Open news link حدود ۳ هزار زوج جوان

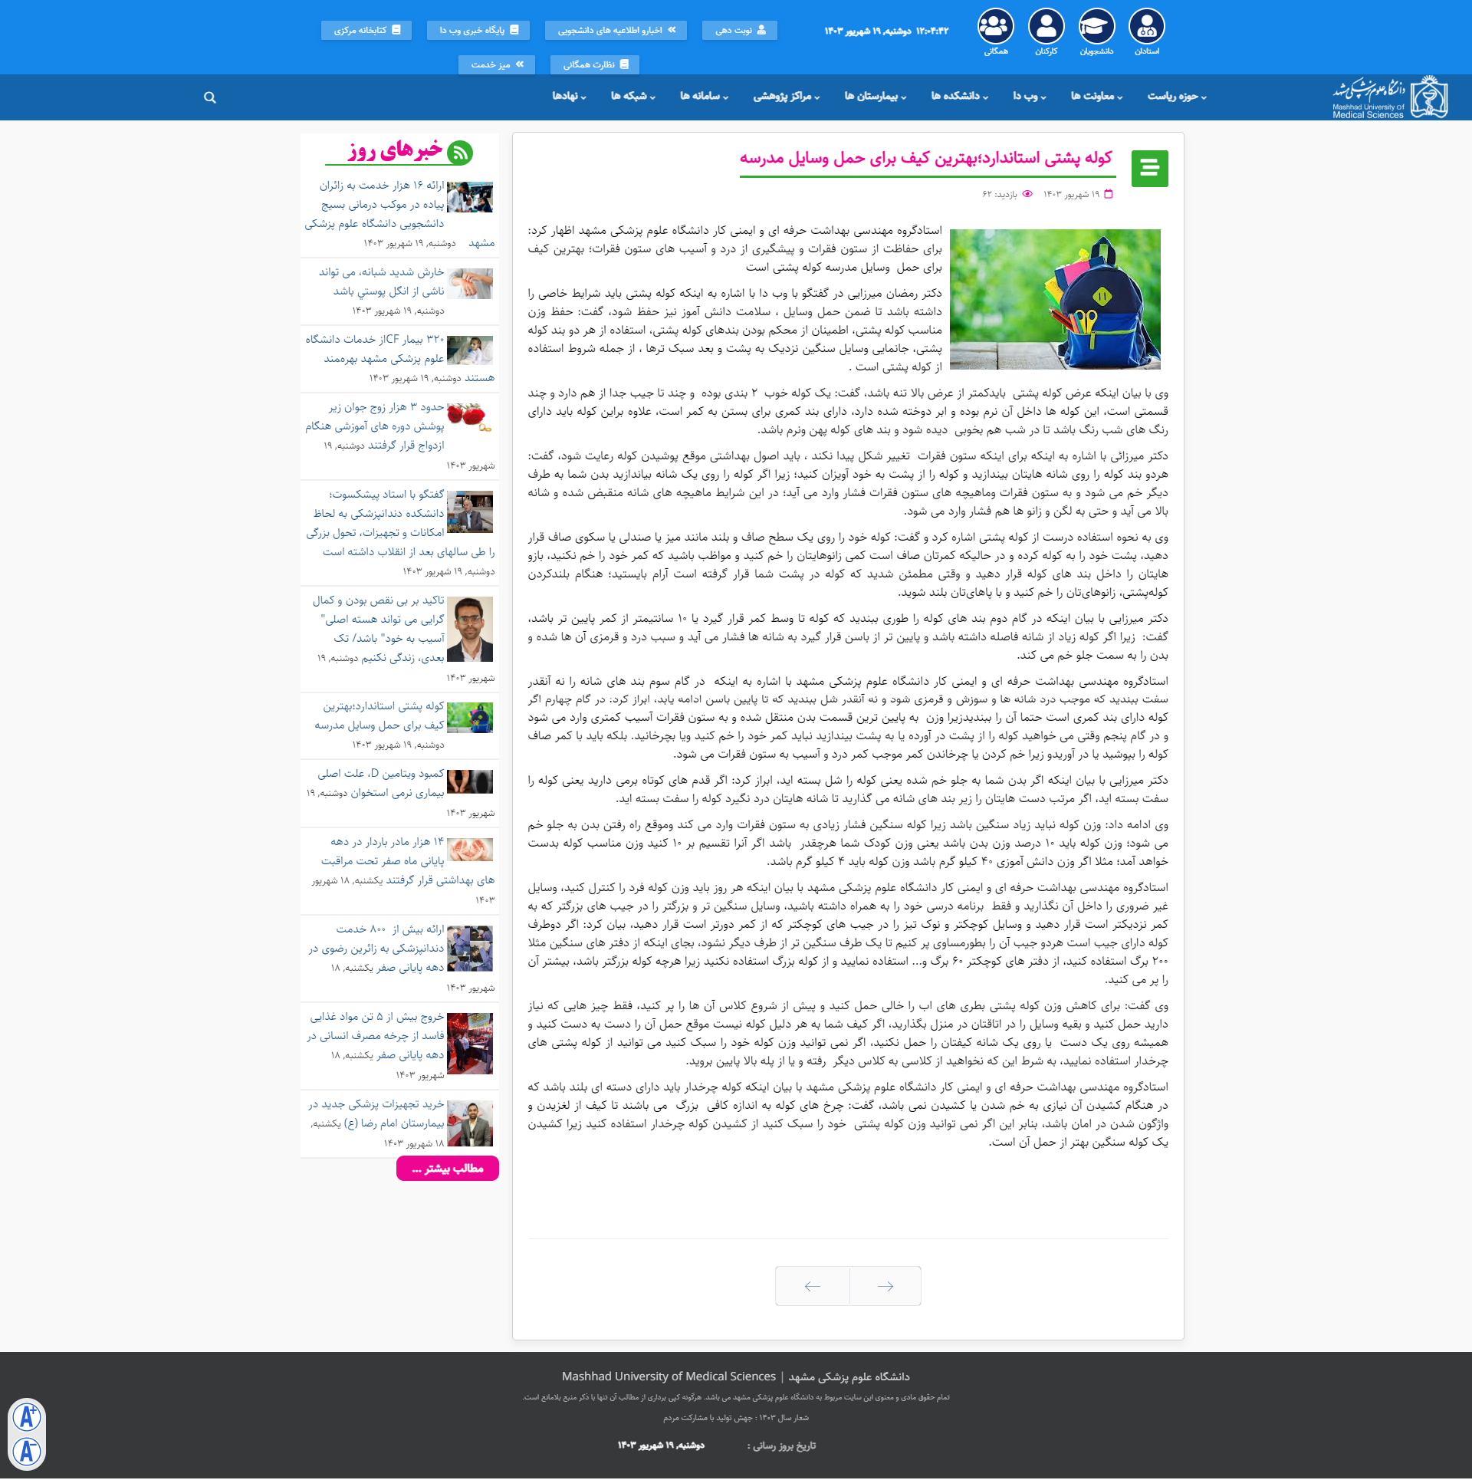coord(375,426)
